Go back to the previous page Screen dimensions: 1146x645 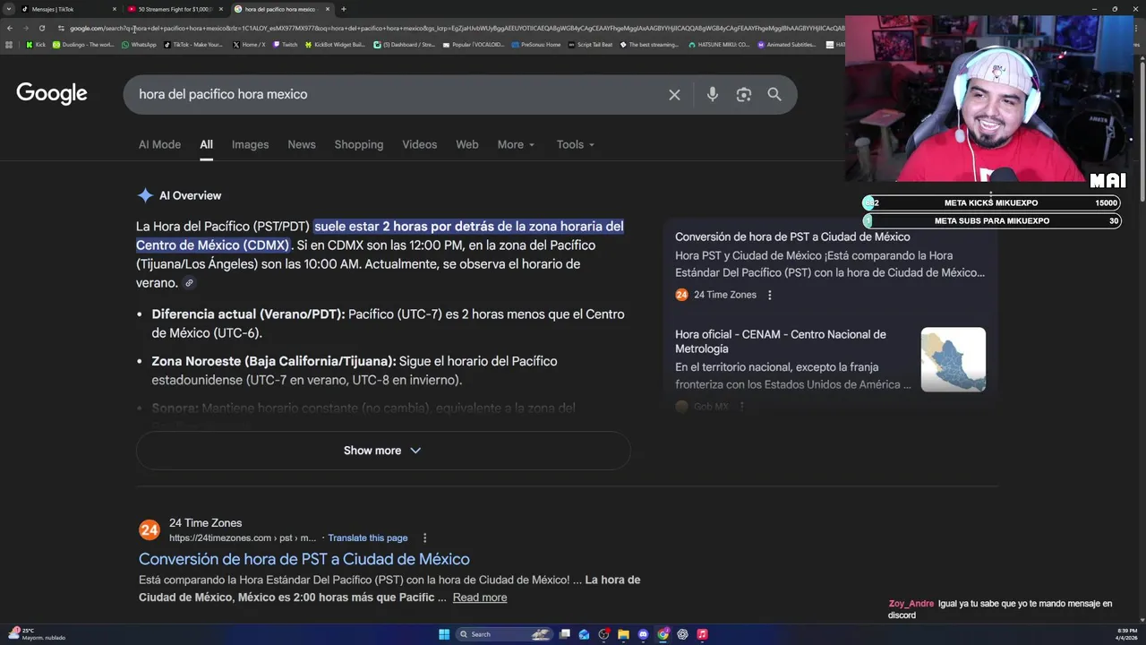click(10, 28)
